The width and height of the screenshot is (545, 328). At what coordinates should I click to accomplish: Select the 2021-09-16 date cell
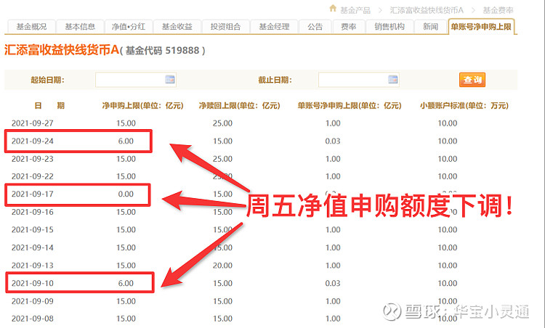(32, 212)
